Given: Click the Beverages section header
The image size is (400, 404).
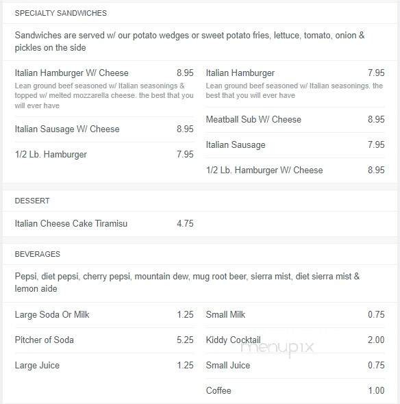Looking at the screenshot, I should coord(38,254).
